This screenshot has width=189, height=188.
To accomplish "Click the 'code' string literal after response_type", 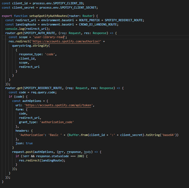I will coord(50,54).
